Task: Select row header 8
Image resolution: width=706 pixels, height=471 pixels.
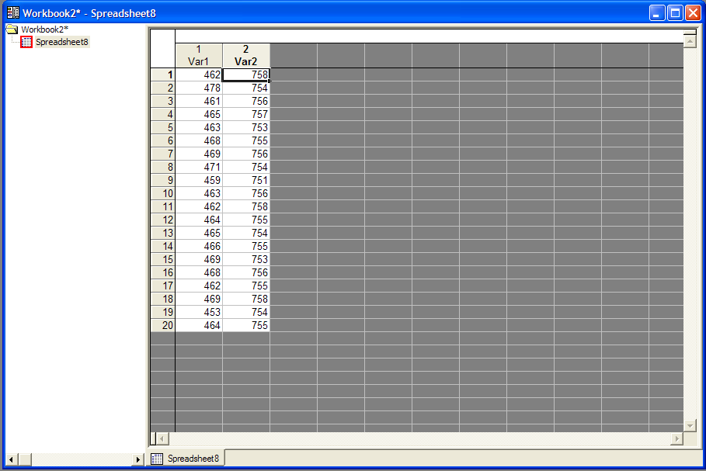Action: (x=162, y=167)
